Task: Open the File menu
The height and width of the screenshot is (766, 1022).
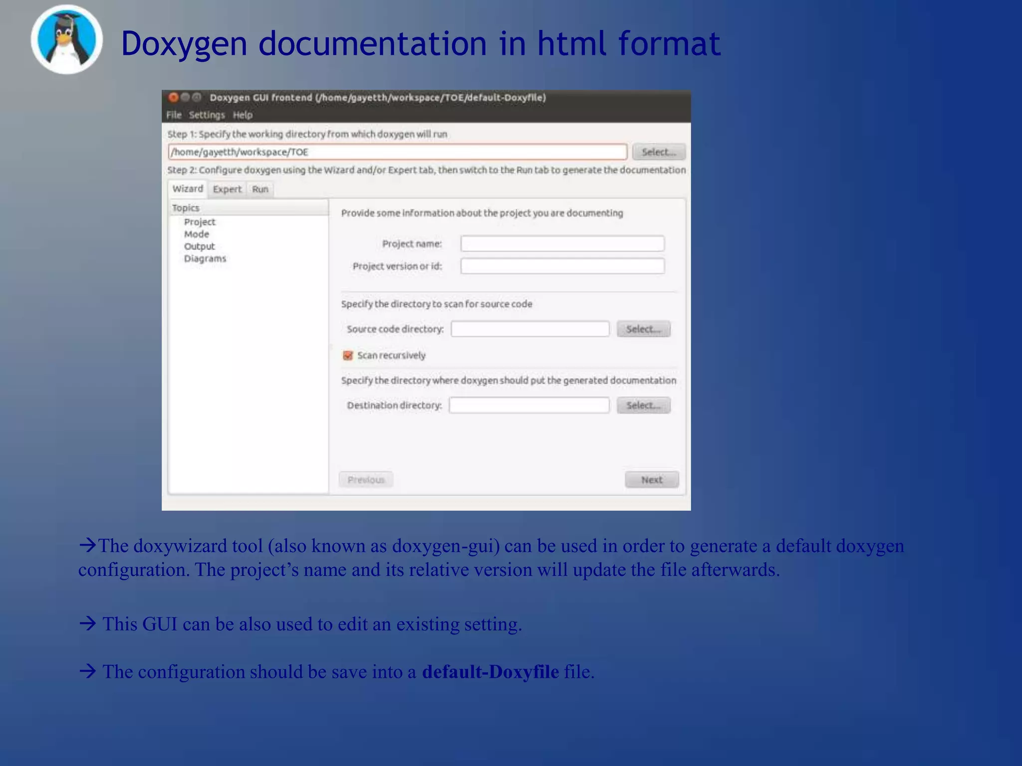Action: pos(174,115)
